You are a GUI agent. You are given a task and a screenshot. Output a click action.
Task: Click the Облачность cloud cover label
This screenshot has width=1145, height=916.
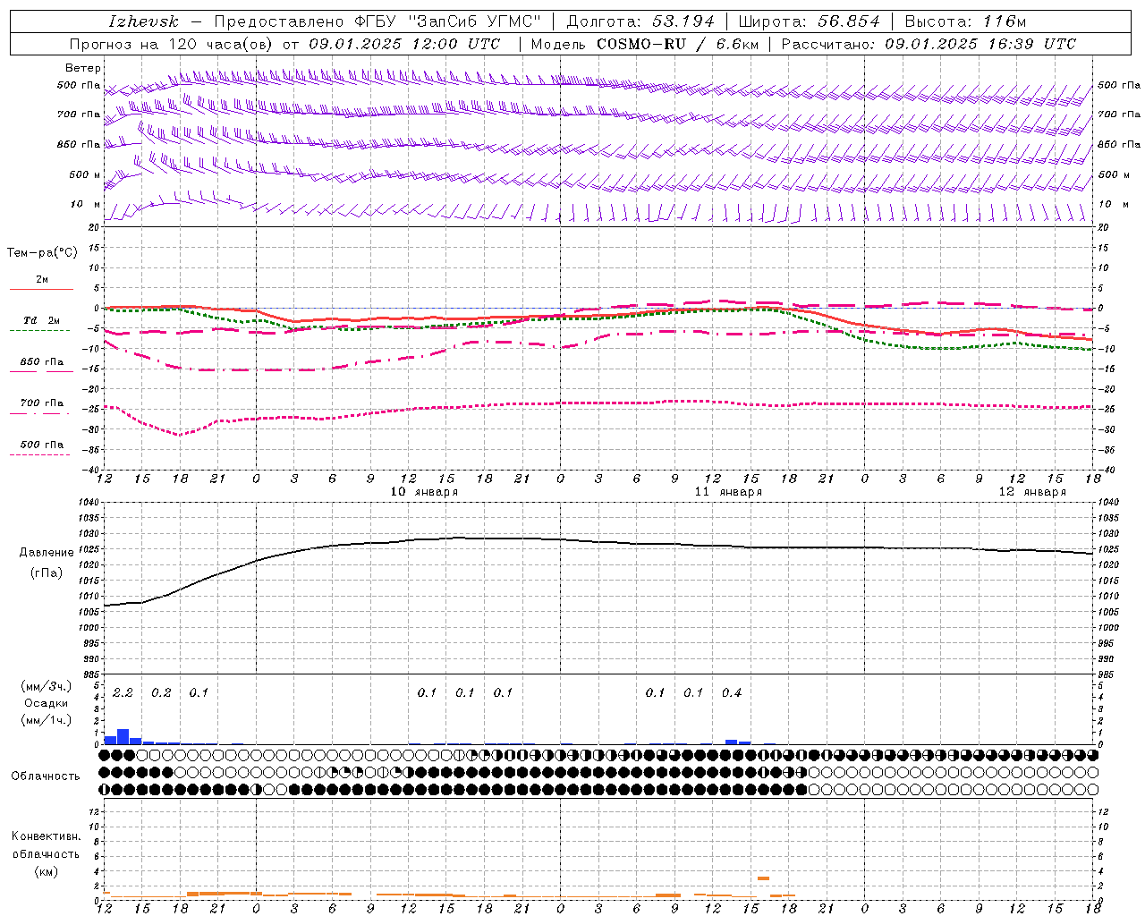coord(46,776)
